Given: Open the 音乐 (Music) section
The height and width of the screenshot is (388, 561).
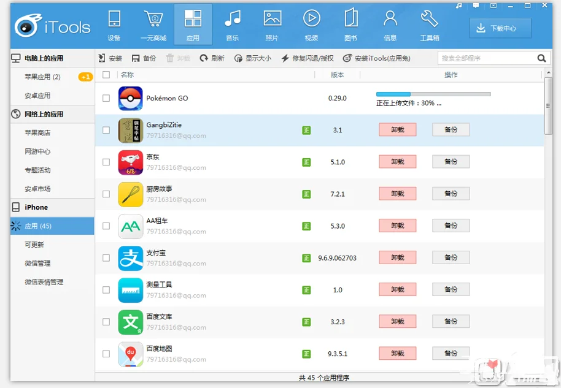Looking at the screenshot, I should pyautogui.click(x=233, y=26).
